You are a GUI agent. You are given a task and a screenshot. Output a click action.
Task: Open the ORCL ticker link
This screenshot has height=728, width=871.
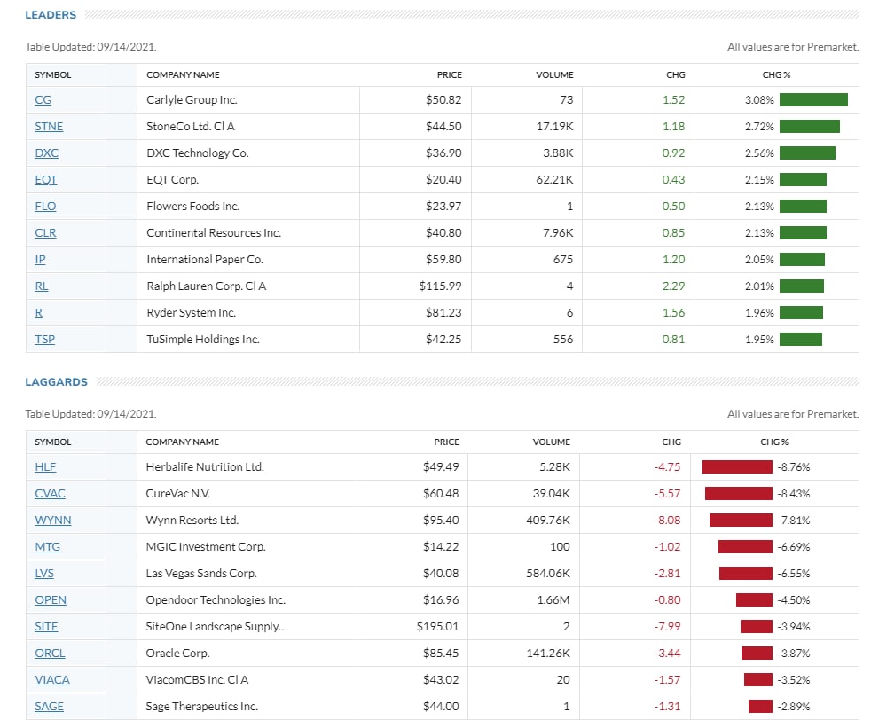[x=50, y=654]
